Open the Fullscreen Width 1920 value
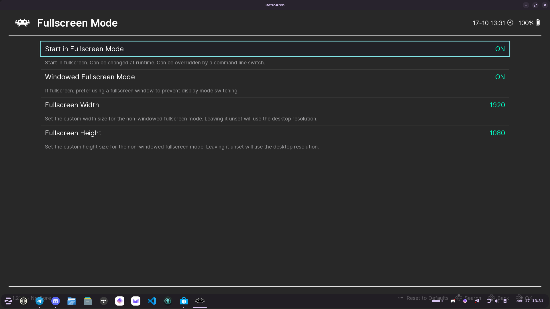Viewport: 550px width, 309px height. pos(497,105)
